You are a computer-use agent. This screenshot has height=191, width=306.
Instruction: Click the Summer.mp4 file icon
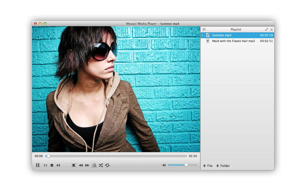208,35
